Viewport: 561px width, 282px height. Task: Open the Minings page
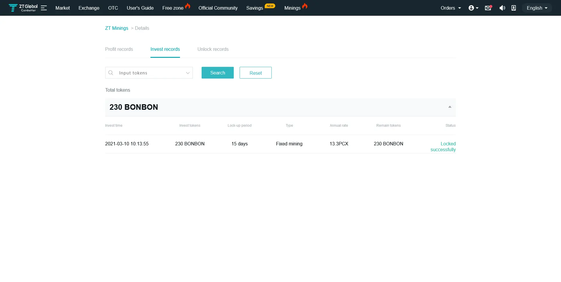pos(292,8)
